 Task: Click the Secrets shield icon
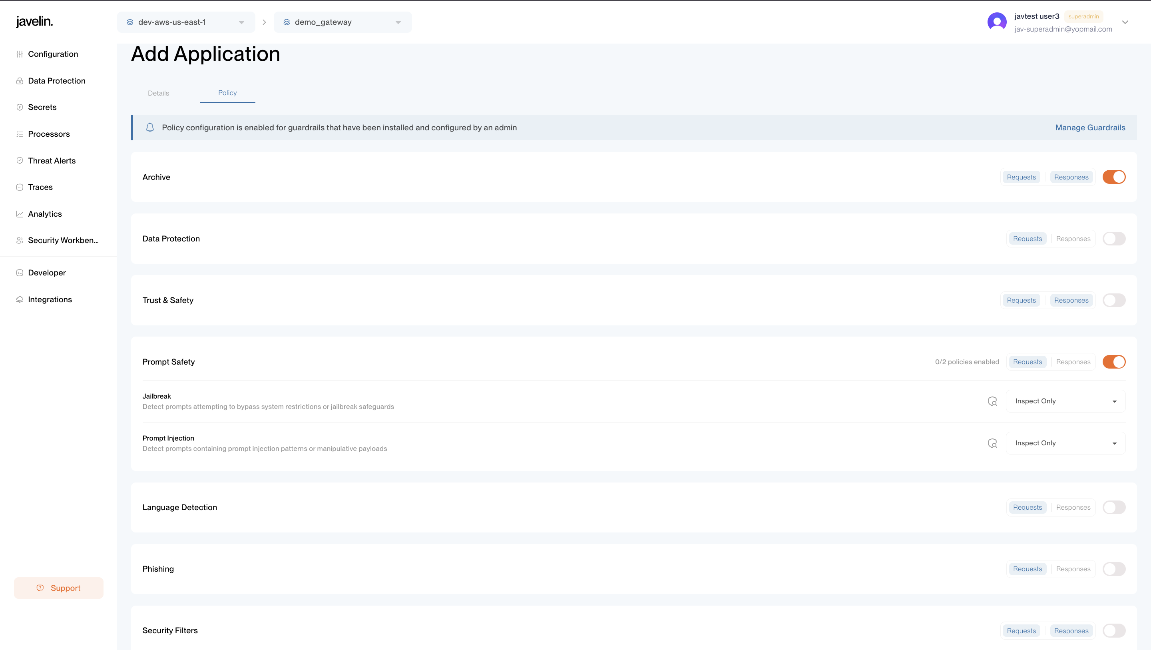coord(20,107)
